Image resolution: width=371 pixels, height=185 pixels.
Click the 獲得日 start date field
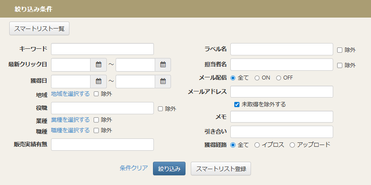tap(71, 81)
